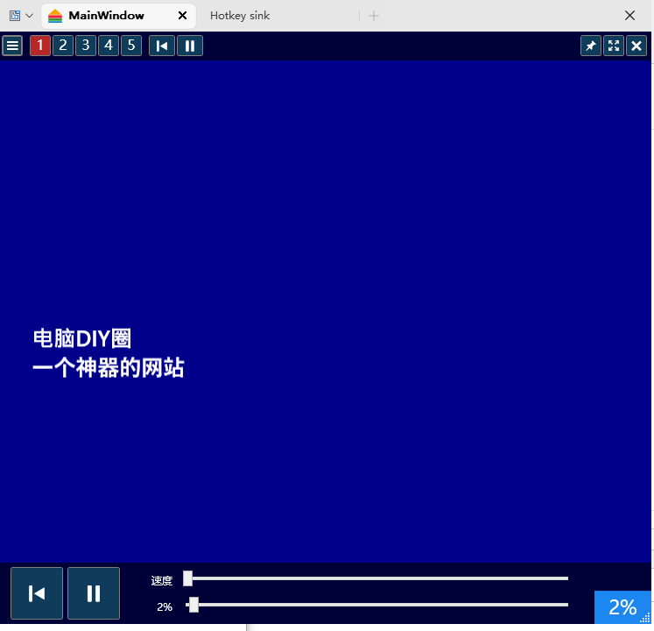This screenshot has width=654, height=631.
Task: Click the 2% progress slider thumb
Action: click(193, 605)
